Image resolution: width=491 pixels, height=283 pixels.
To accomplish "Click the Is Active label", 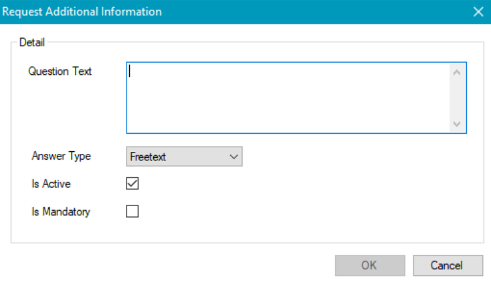I will point(51,184).
